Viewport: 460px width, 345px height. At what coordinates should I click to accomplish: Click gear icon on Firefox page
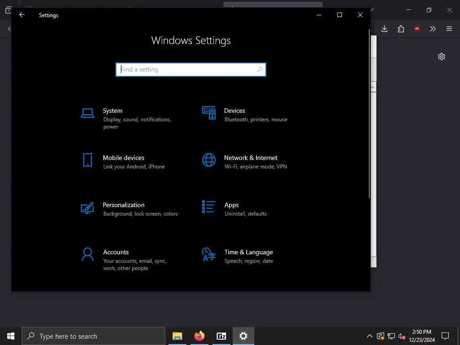click(x=442, y=57)
